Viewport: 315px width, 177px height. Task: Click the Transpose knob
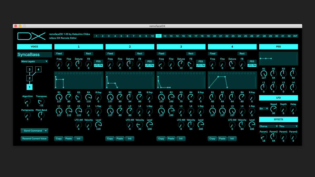[x=41, y=101]
